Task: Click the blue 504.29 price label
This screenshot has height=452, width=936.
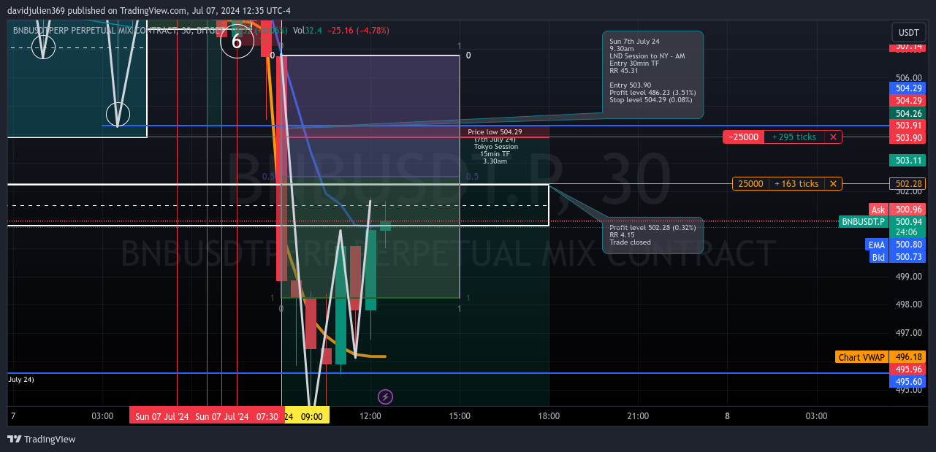Action: pos(908,88)
